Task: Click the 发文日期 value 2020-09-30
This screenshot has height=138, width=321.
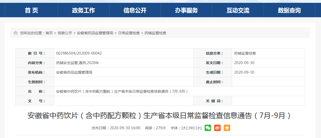Action: [244, 63]
